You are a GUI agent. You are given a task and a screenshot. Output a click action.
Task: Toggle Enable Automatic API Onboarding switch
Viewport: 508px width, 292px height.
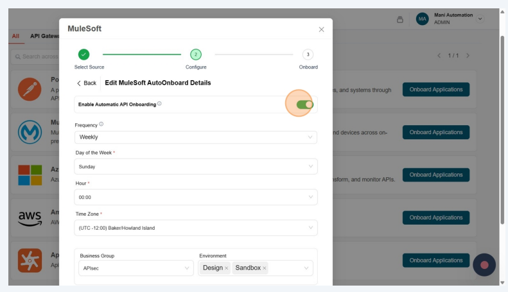pyautogui.click(x=304, y=104)
